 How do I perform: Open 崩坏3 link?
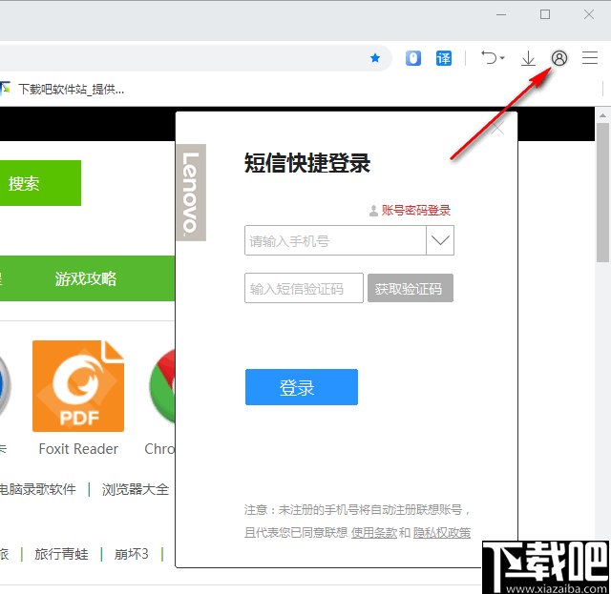click(132, 554)
